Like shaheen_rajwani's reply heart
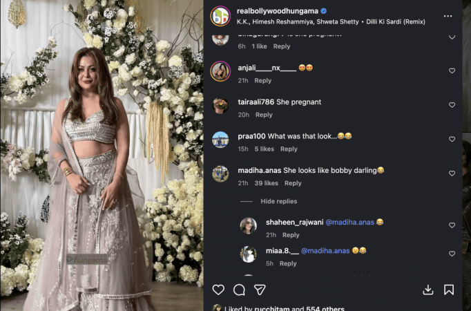 click(452, 225)
